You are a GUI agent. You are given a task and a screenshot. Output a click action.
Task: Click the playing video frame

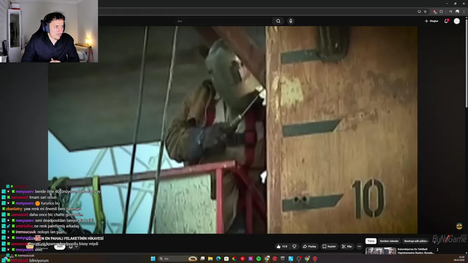(233, 130)
